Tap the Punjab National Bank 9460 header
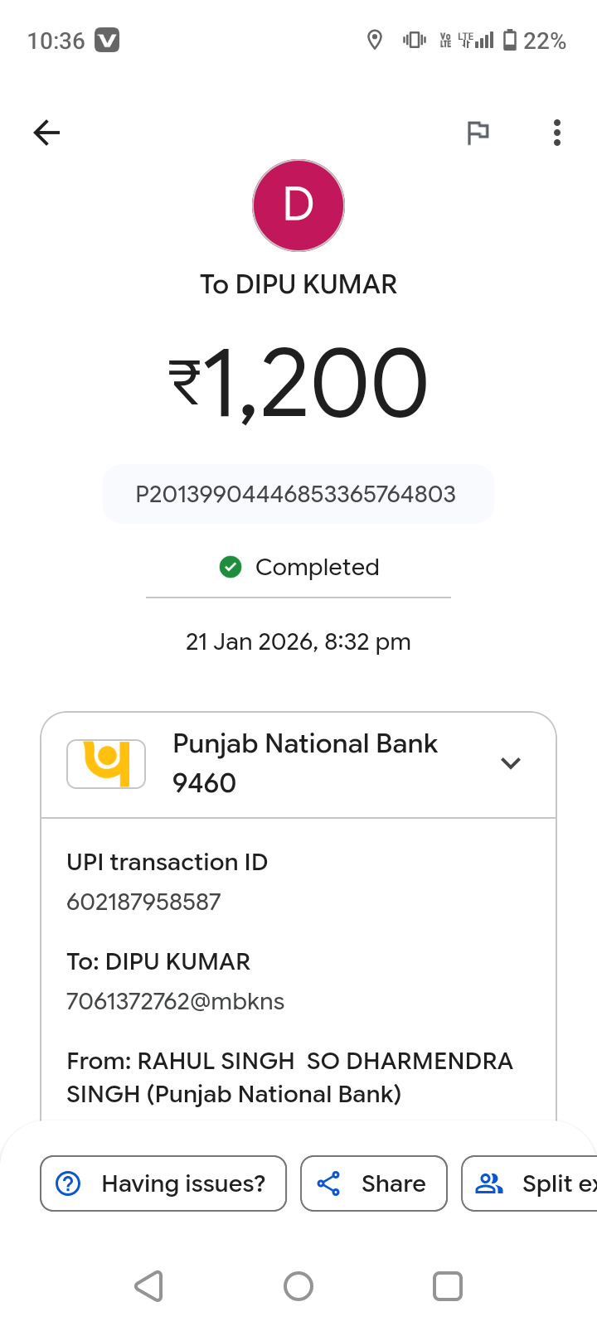This screenshot has width=597, height=1326. tap(304, 763)
